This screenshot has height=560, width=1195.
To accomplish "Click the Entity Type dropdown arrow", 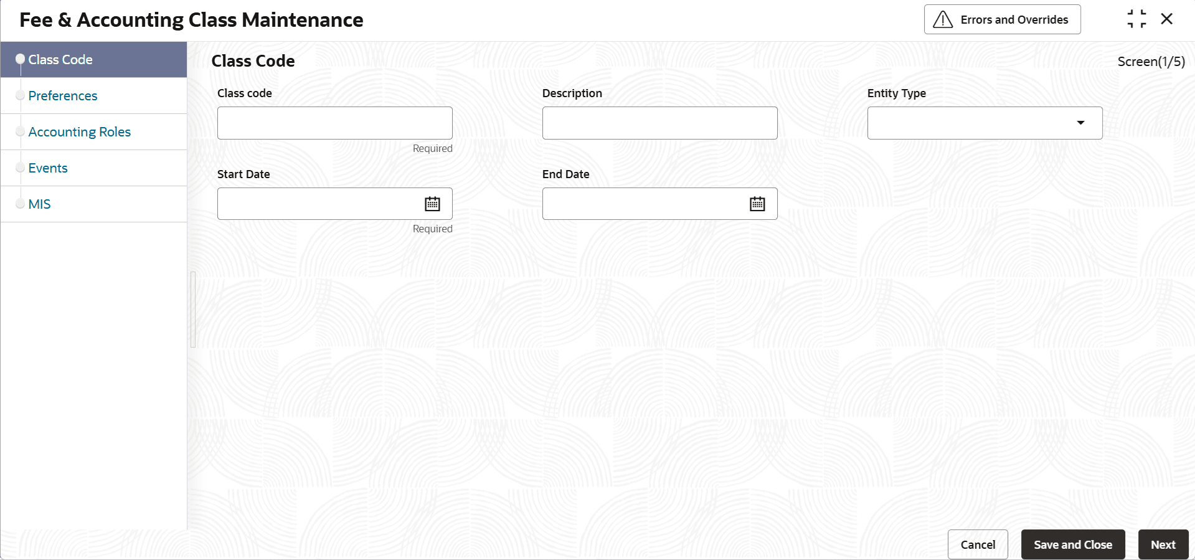I will 1080,123.
